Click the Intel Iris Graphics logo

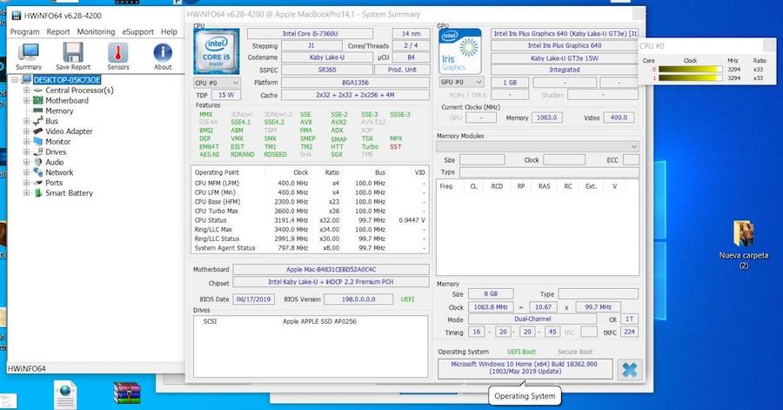[460, 51]
